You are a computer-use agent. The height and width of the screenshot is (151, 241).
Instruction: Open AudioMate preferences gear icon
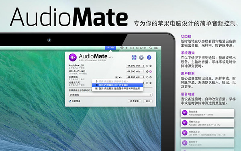[x=141, y=58]
